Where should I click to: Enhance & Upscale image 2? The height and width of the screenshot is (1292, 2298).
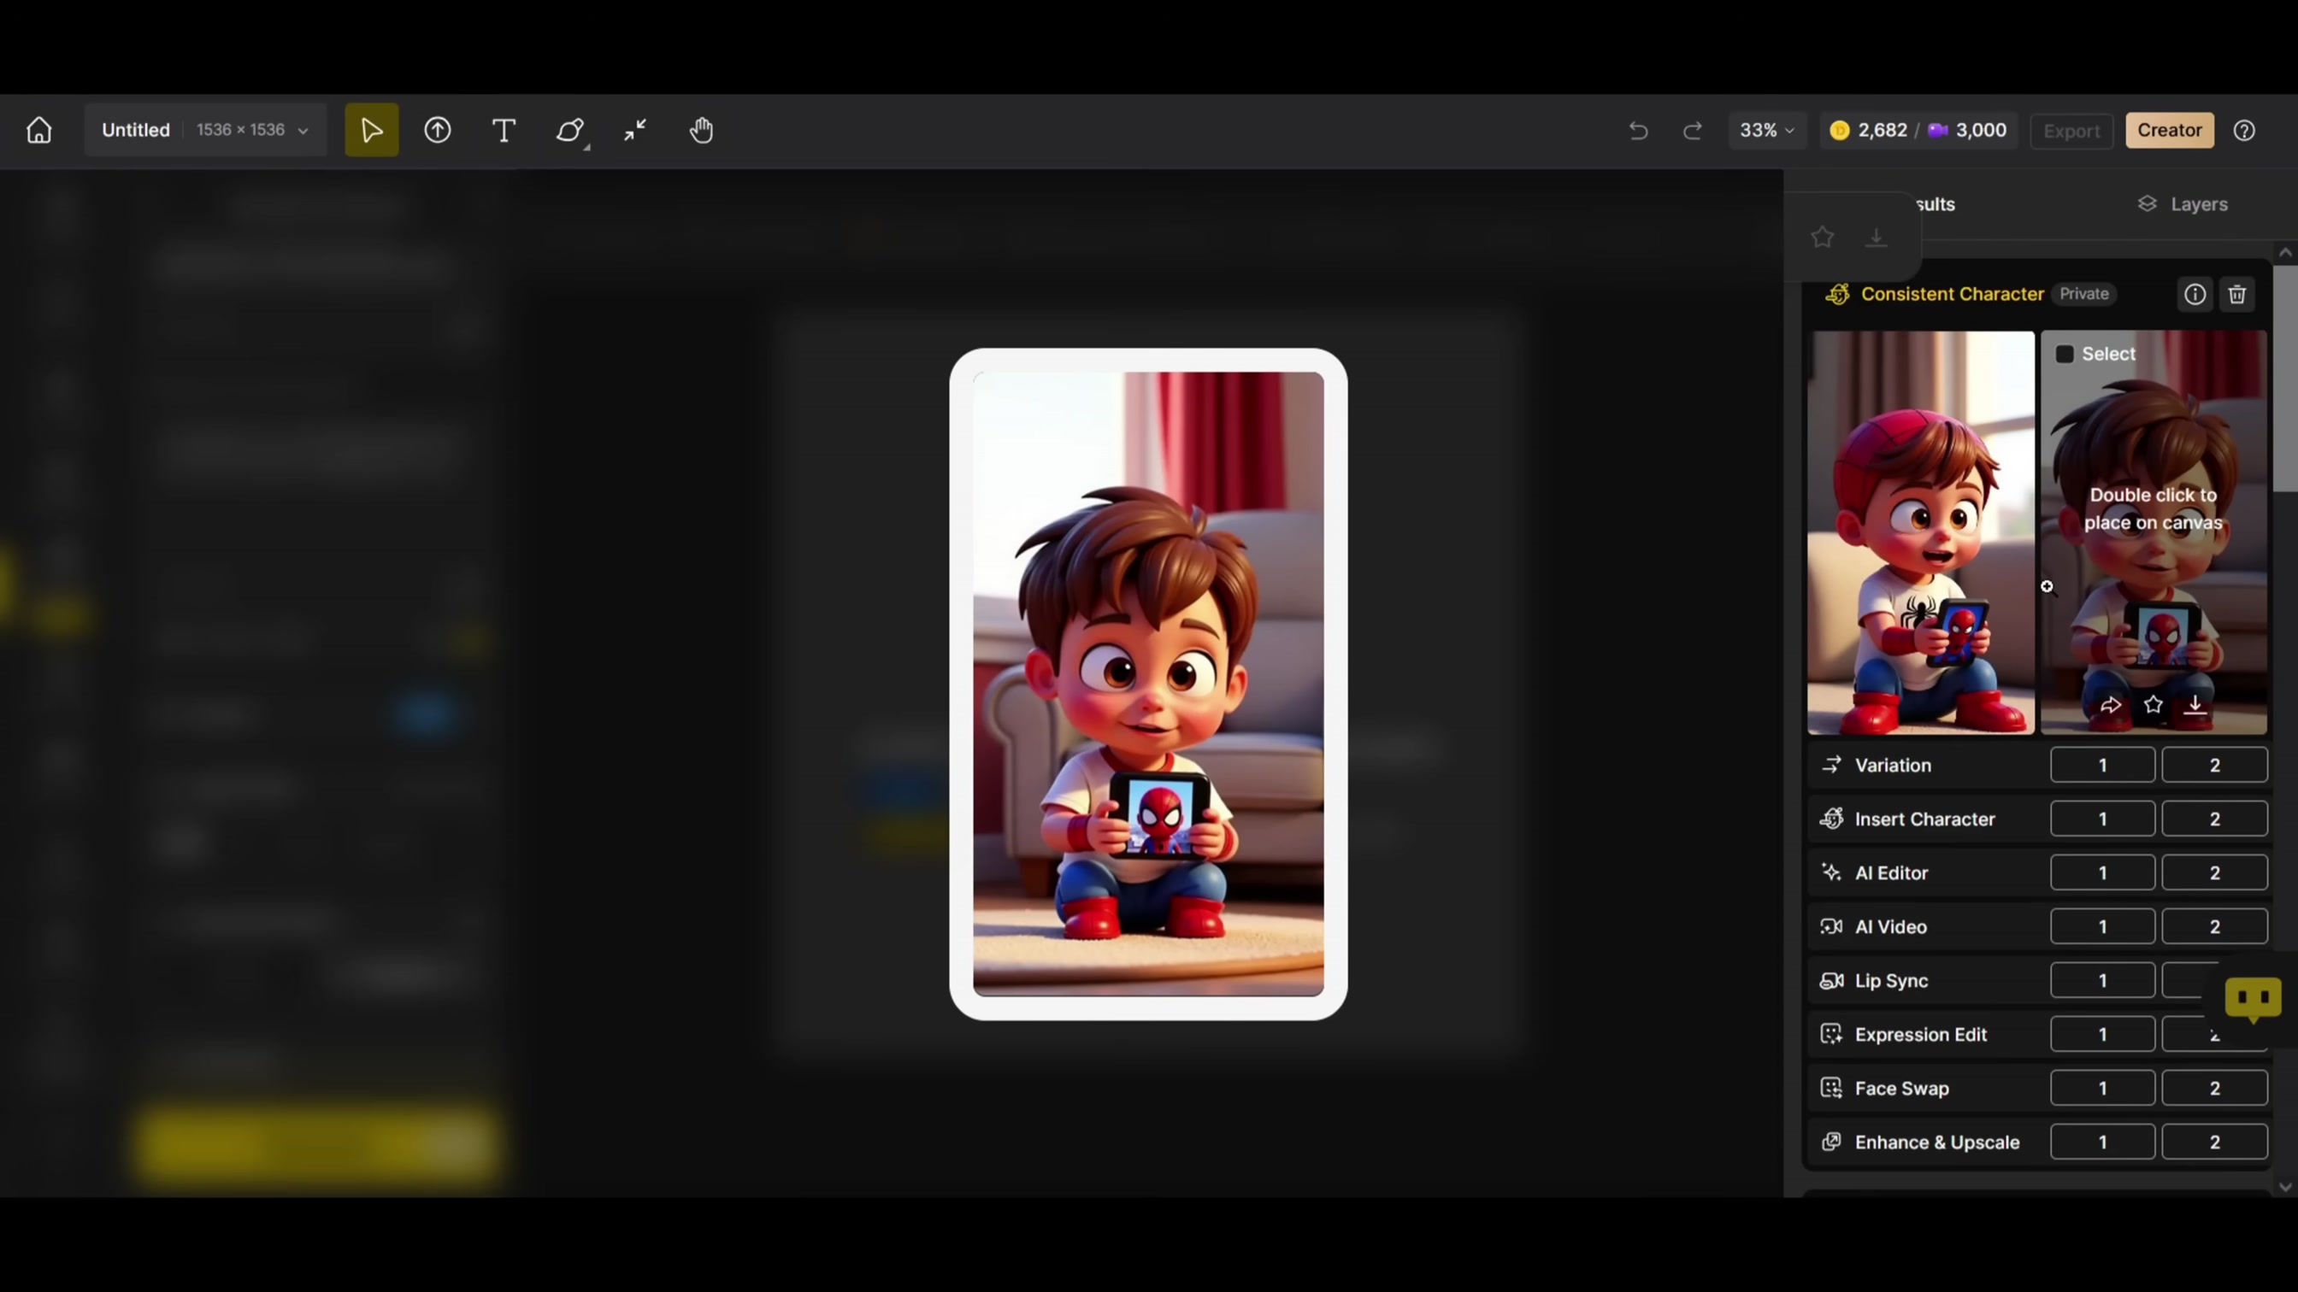point(2214,1142)
